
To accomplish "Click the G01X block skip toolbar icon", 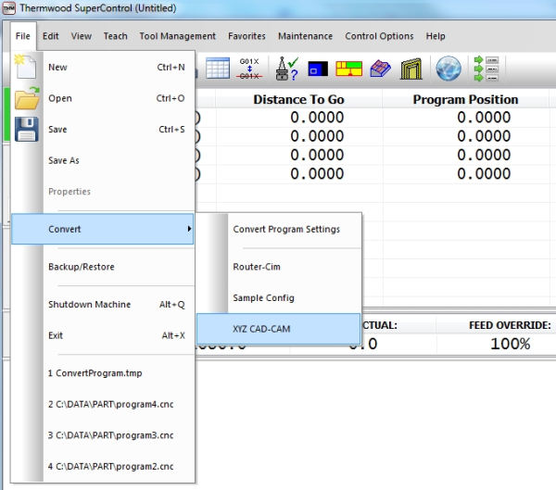I will coord(249,69).
